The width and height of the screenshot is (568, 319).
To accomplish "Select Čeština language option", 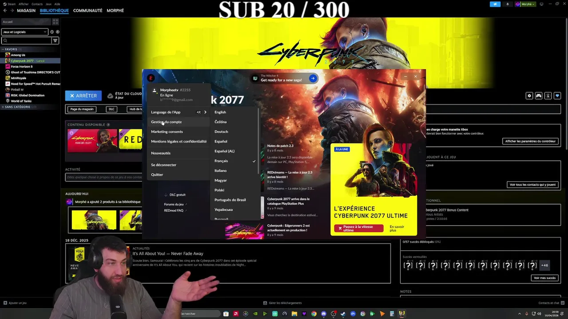I will pos(221,122).
